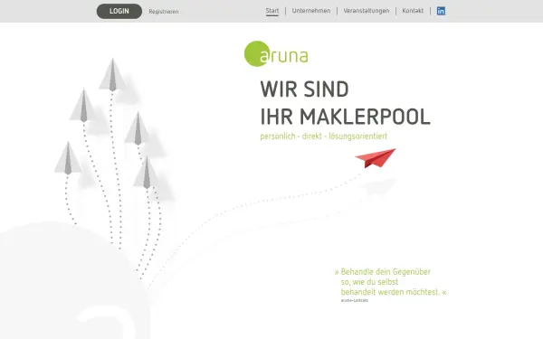Click the quote Behandle dein Gegenüber
This screenshot has width=543, height=339.
tap(391, 281)
